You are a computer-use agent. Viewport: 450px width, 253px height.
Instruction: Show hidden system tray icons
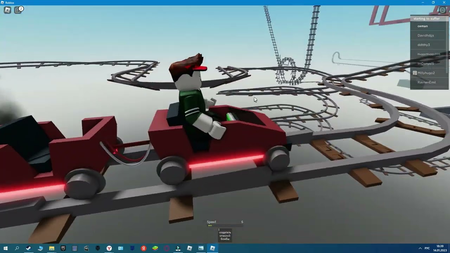420,248
